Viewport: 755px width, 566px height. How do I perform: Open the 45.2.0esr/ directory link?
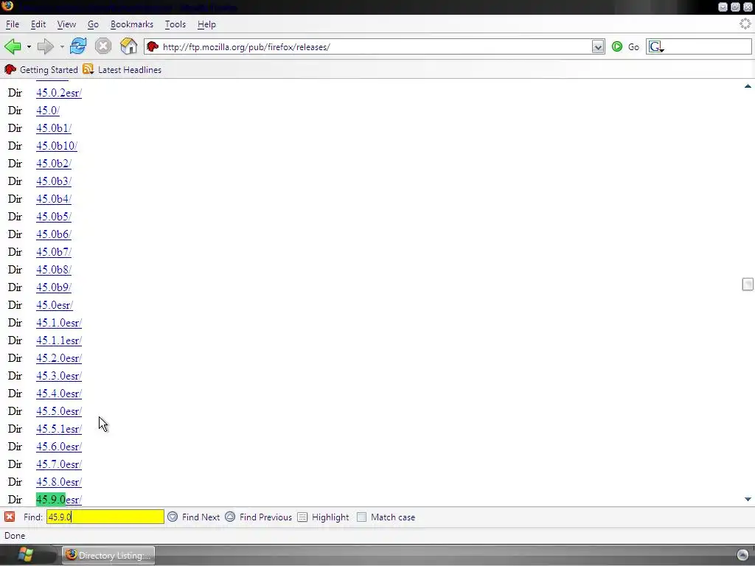click(x=59, y=359)
